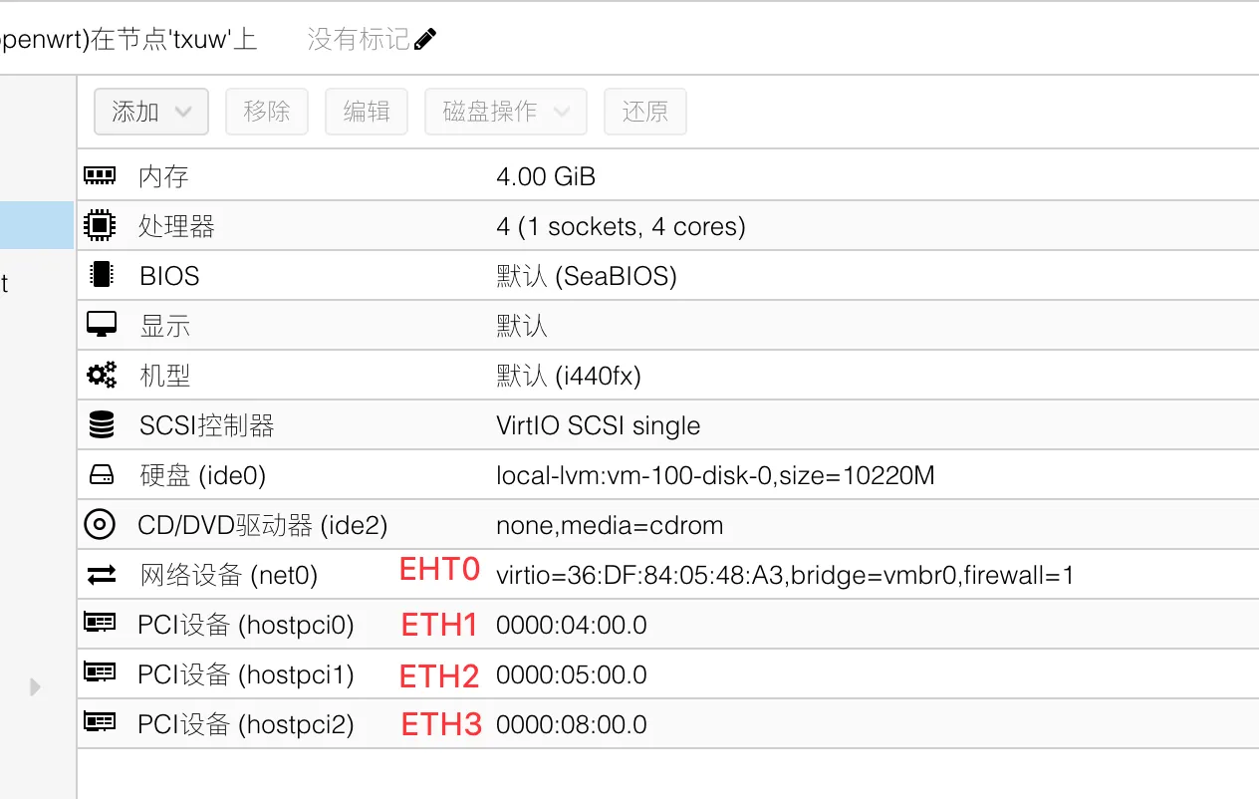The height and width of the screenshot is (799, 1259).
Task: Click the gears icon beside 机型
Action: coord(101,376)
